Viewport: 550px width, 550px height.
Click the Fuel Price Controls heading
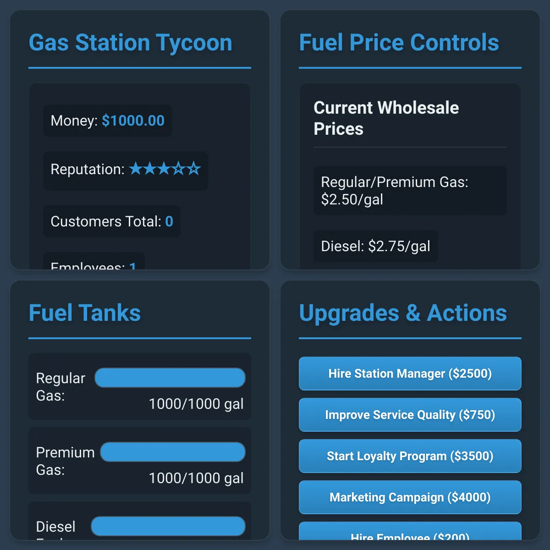point(399,43)
